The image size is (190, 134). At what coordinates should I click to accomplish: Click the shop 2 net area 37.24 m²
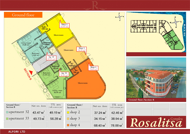100,113
